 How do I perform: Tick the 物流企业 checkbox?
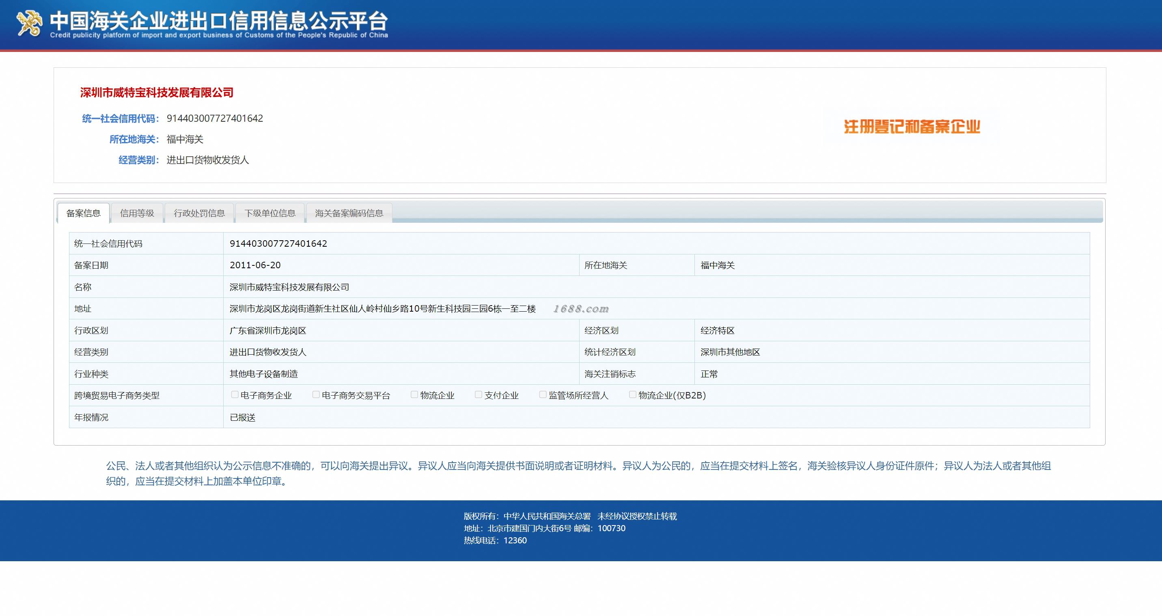click(414, 394)
